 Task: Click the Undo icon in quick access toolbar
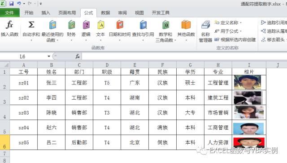19,3
